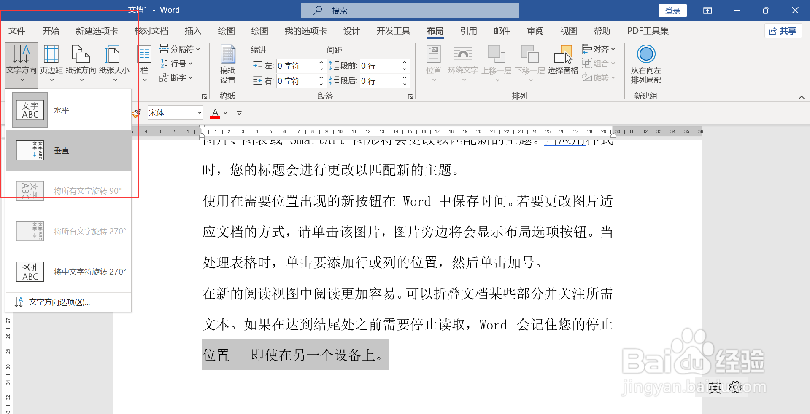The height and width of the screenshot is (414, 810).
Task: Switch to the 审阅 tab
Action: point(535,31)
